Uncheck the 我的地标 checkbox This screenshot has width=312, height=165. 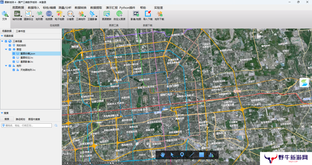pos(10,45)
